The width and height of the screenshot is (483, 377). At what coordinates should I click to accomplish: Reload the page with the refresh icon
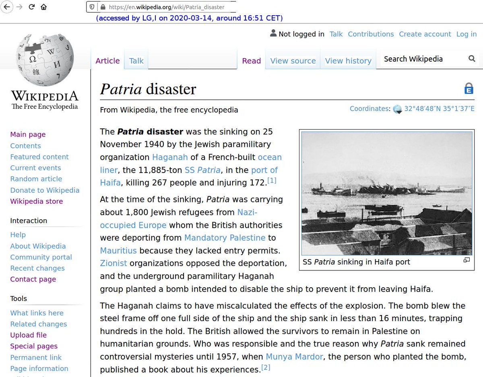[x=31, y=7]
